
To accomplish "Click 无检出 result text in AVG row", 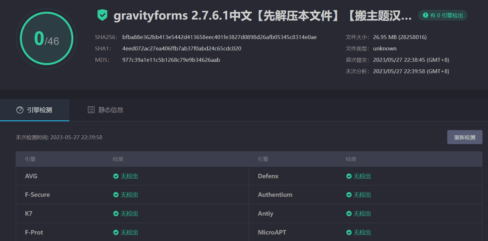I will [129, 176].
